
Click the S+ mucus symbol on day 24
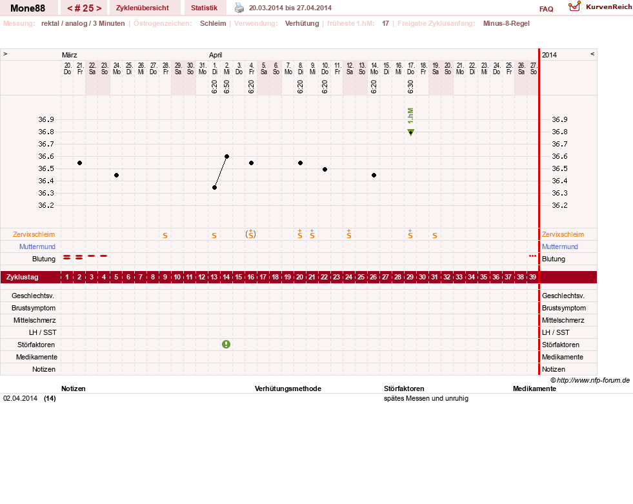click(349, 234)
